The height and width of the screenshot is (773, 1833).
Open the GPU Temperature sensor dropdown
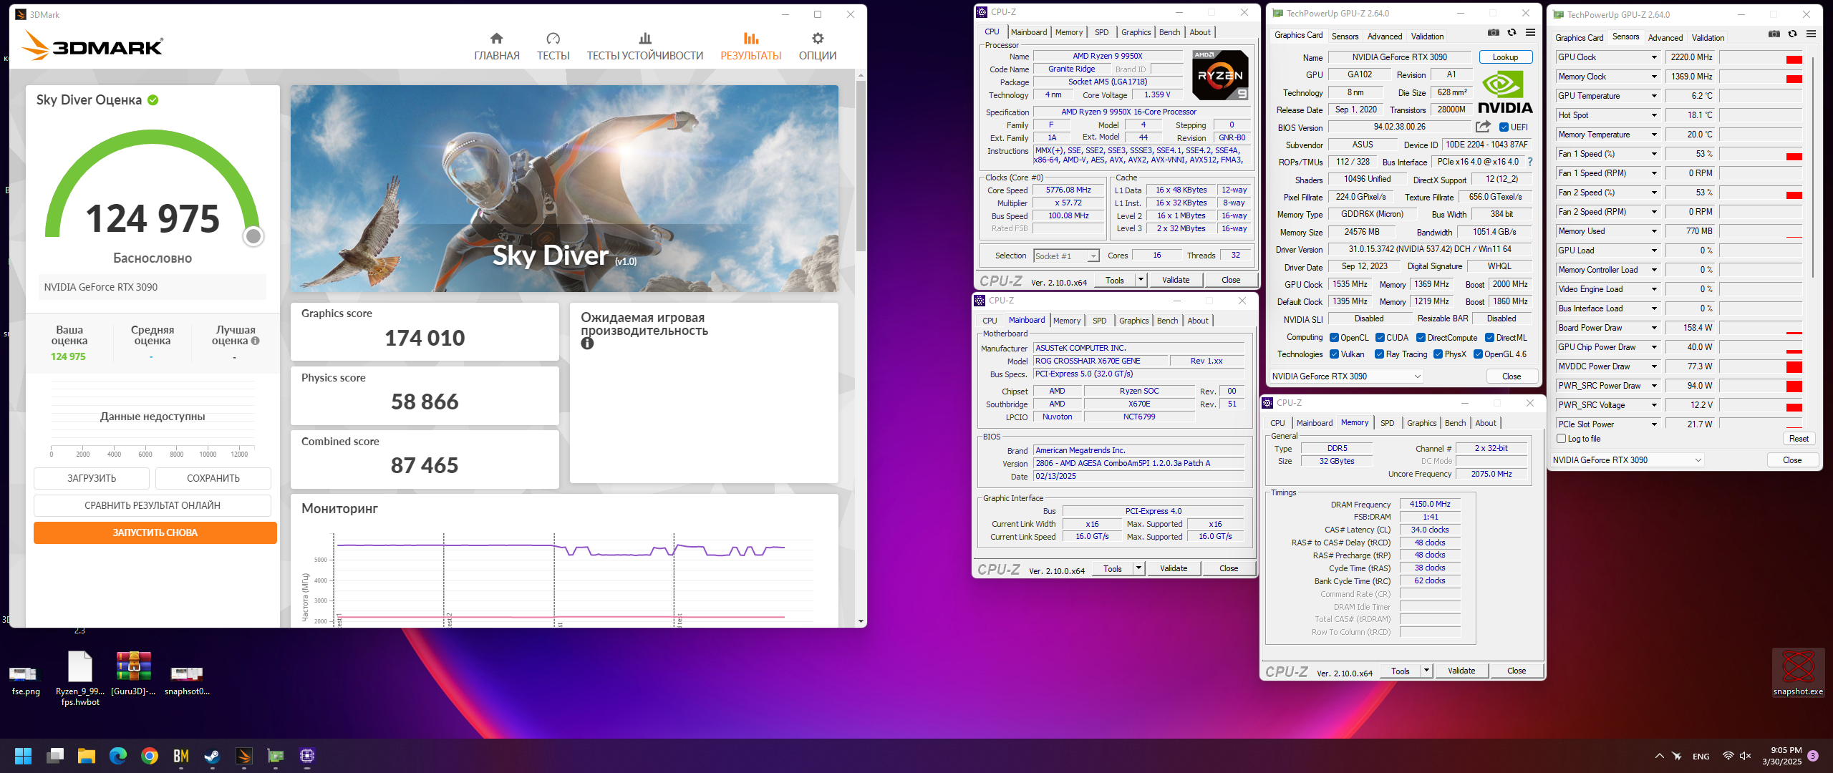(x=1654, y=96)
